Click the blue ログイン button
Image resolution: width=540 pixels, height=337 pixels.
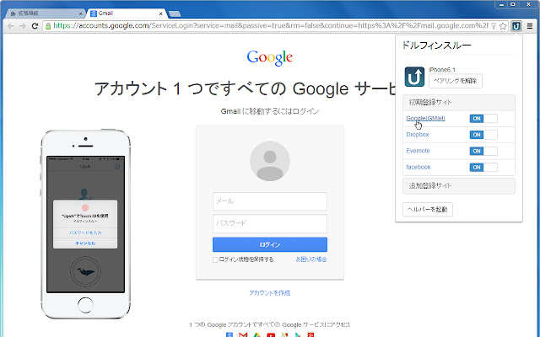pos(270,244)
